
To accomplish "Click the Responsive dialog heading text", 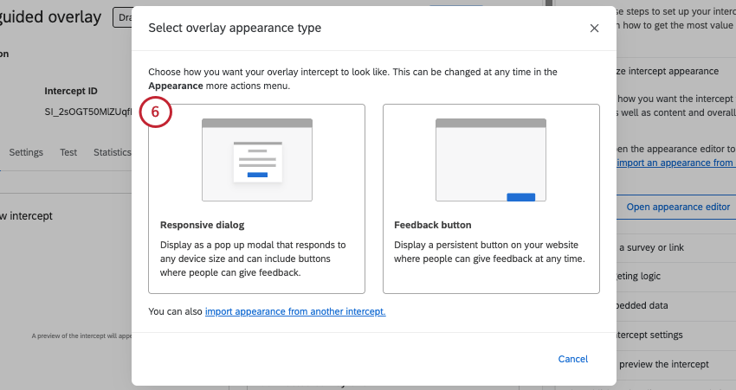I will click(x=202, y=225).
